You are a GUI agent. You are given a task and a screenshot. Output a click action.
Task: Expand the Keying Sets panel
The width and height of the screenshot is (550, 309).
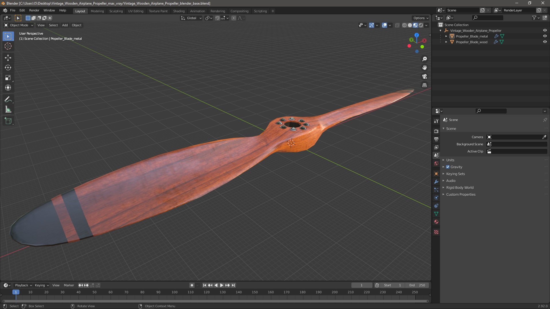pos(455,174)
